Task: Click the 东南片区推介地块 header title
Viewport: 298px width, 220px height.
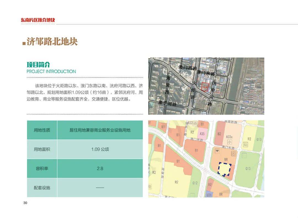Action: (38, 20)
